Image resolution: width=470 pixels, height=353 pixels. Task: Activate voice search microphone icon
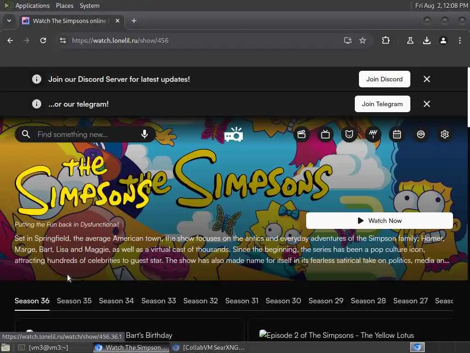145,134
